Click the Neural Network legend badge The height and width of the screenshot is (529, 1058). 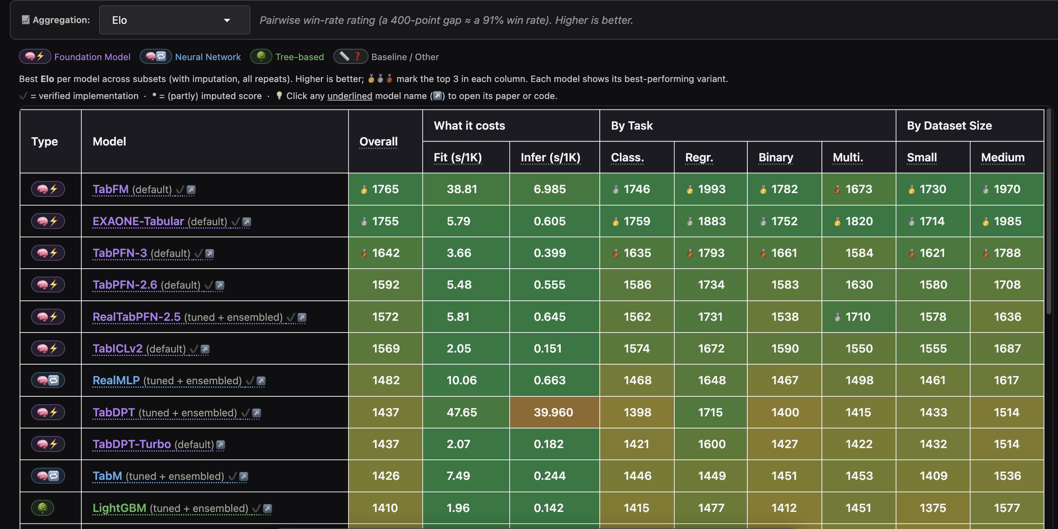[x=156, y=56]
